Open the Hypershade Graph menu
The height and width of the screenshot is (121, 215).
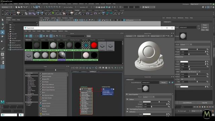(48, 31)
